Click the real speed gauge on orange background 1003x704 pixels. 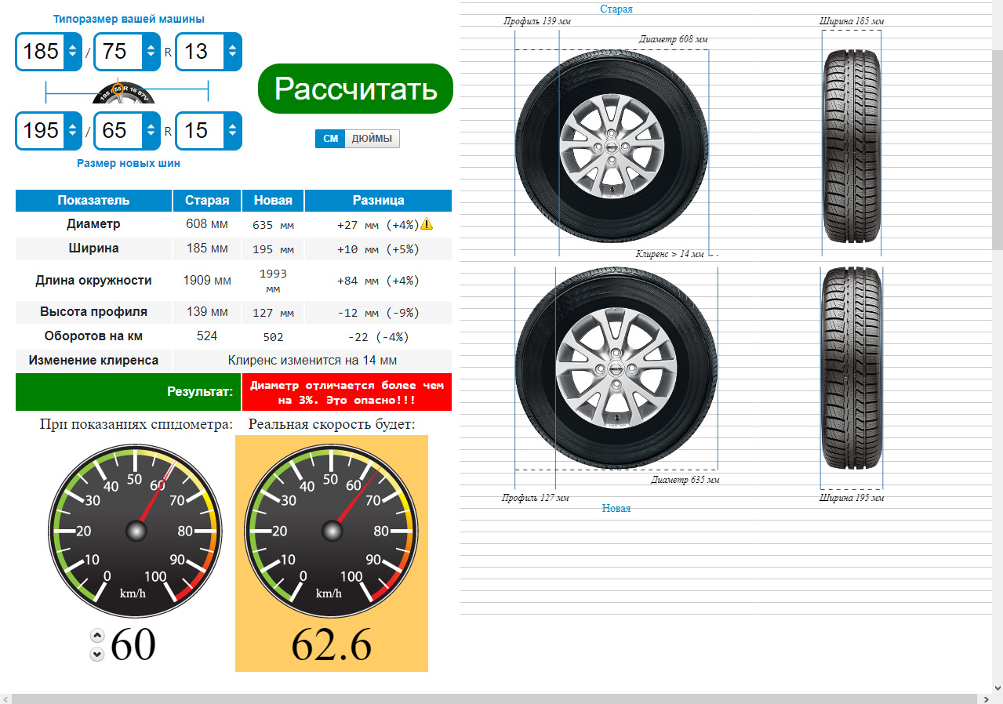click(x=332, y=532)
